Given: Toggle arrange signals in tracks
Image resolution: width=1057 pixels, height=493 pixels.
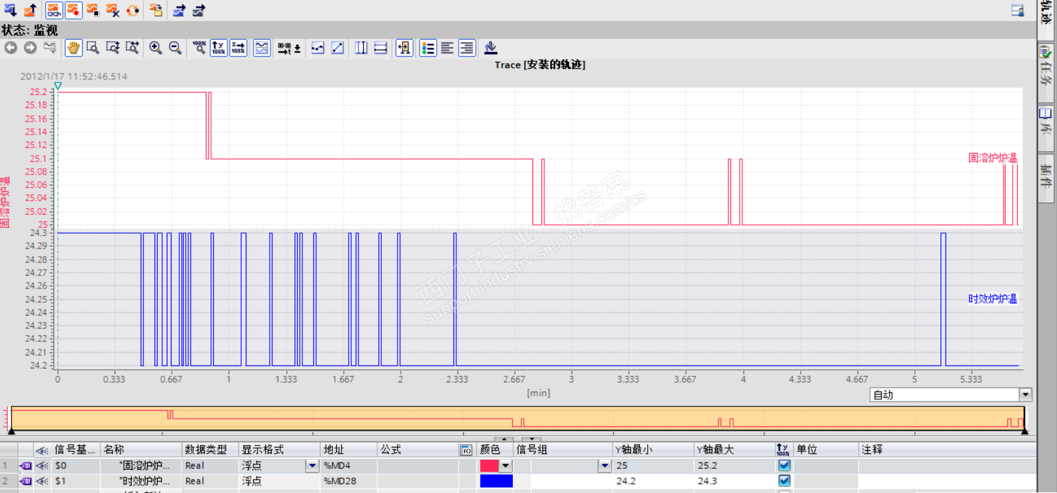Looking at the screenshot, I should point(261,48).
